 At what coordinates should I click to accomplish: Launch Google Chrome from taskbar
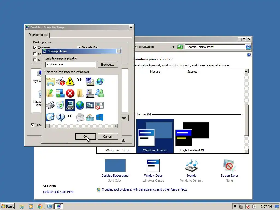click(40, 206)
